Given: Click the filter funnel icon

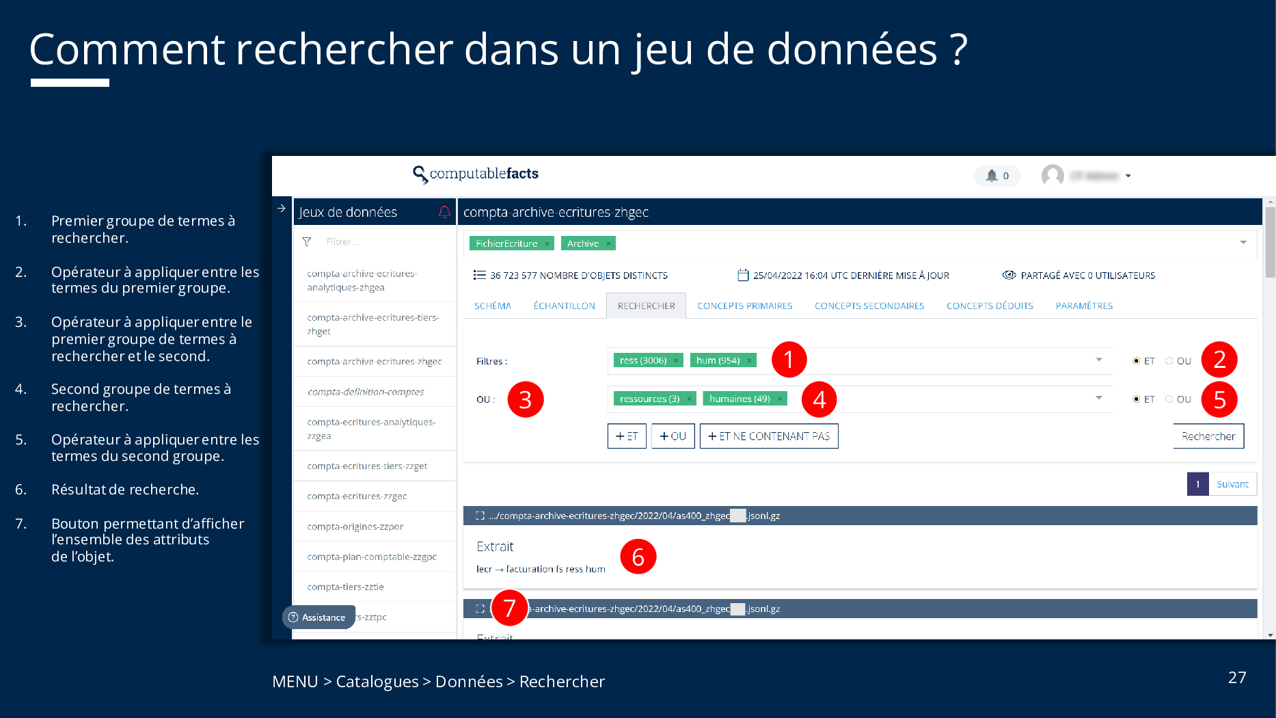Looking at the screenshot, I should pos(307,242).
